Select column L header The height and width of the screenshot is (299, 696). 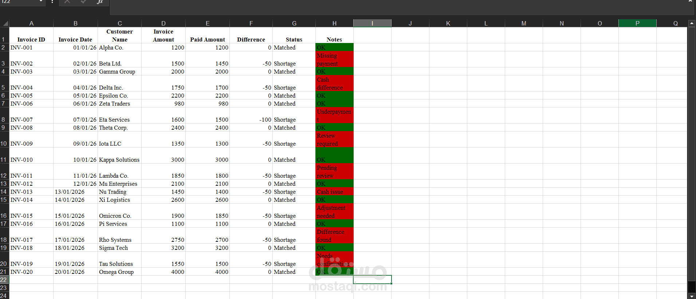(x=486, y=23)
